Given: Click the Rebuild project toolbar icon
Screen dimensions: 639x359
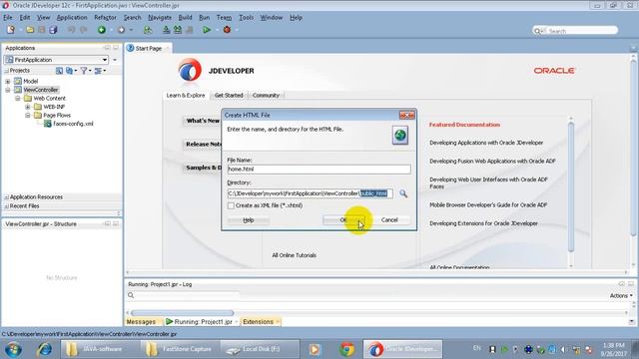Looking at the screenshot, I should [x=178, y=30].
